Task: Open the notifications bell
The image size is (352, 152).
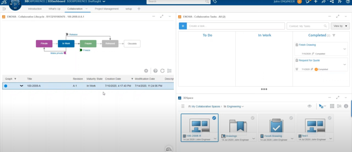Action: pyautogui.click(x=308, y=1)
